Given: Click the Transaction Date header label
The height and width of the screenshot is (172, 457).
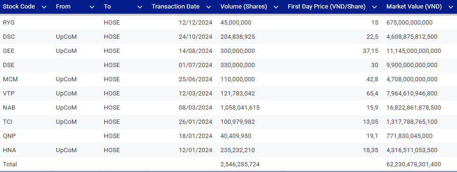Looking at the screenshot, I should [x=176, y=7].
